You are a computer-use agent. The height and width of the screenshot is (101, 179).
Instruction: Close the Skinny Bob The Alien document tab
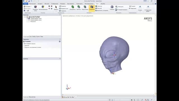click(x=75, y=97)
